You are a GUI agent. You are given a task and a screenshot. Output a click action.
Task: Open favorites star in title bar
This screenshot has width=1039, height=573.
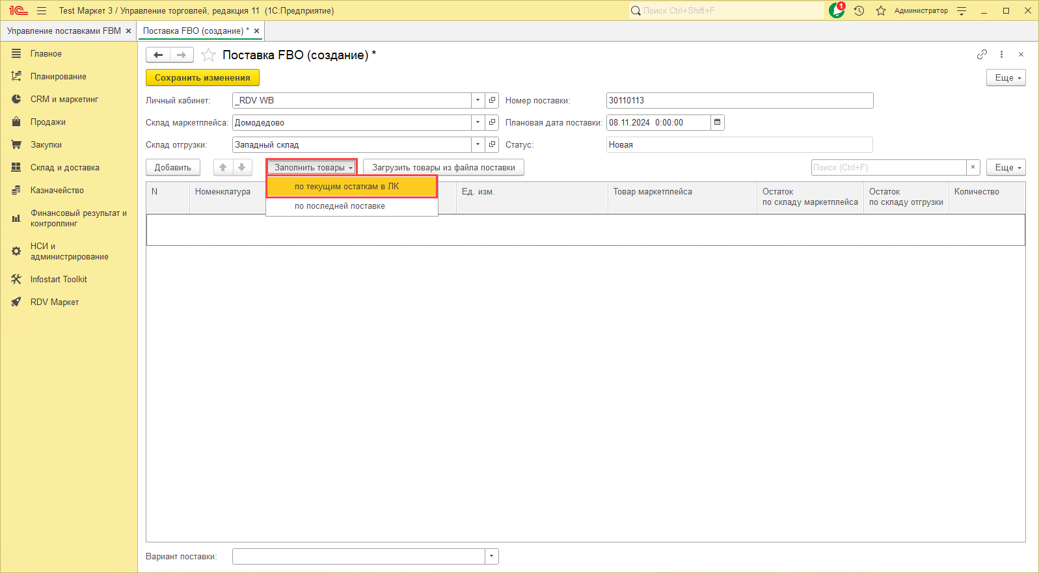881,10
